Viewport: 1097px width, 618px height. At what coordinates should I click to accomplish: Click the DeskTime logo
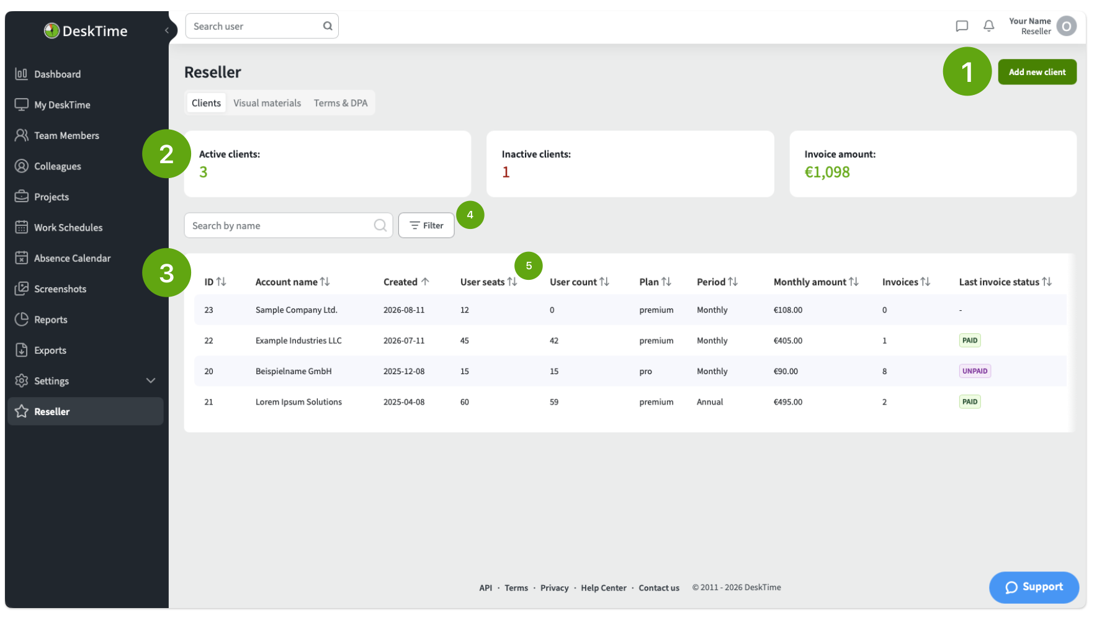86,30
